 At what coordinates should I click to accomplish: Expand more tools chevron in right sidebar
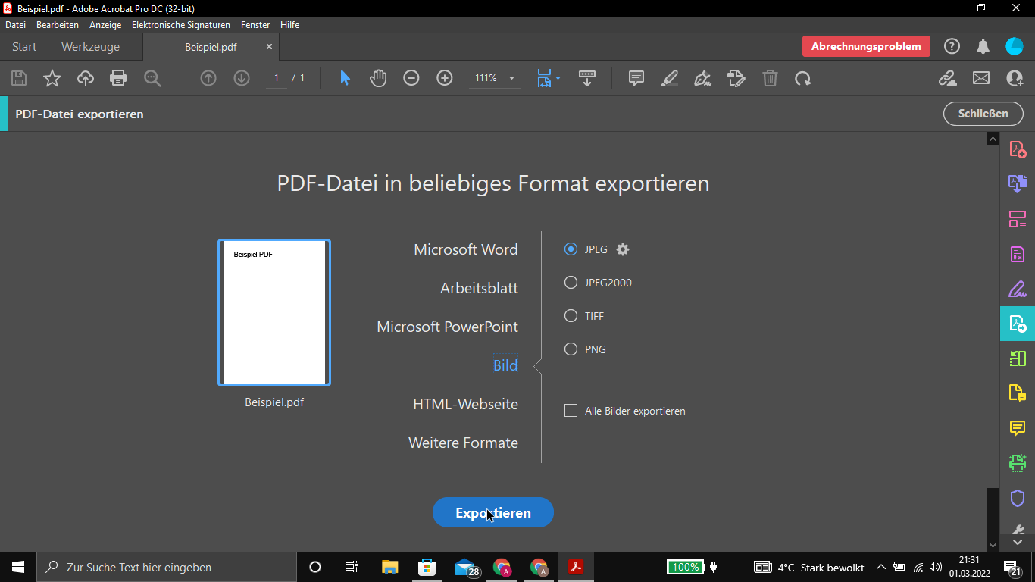point(1018,543)
